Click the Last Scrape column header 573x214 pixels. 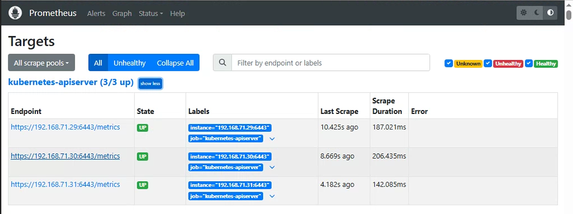tap(339, 111)
